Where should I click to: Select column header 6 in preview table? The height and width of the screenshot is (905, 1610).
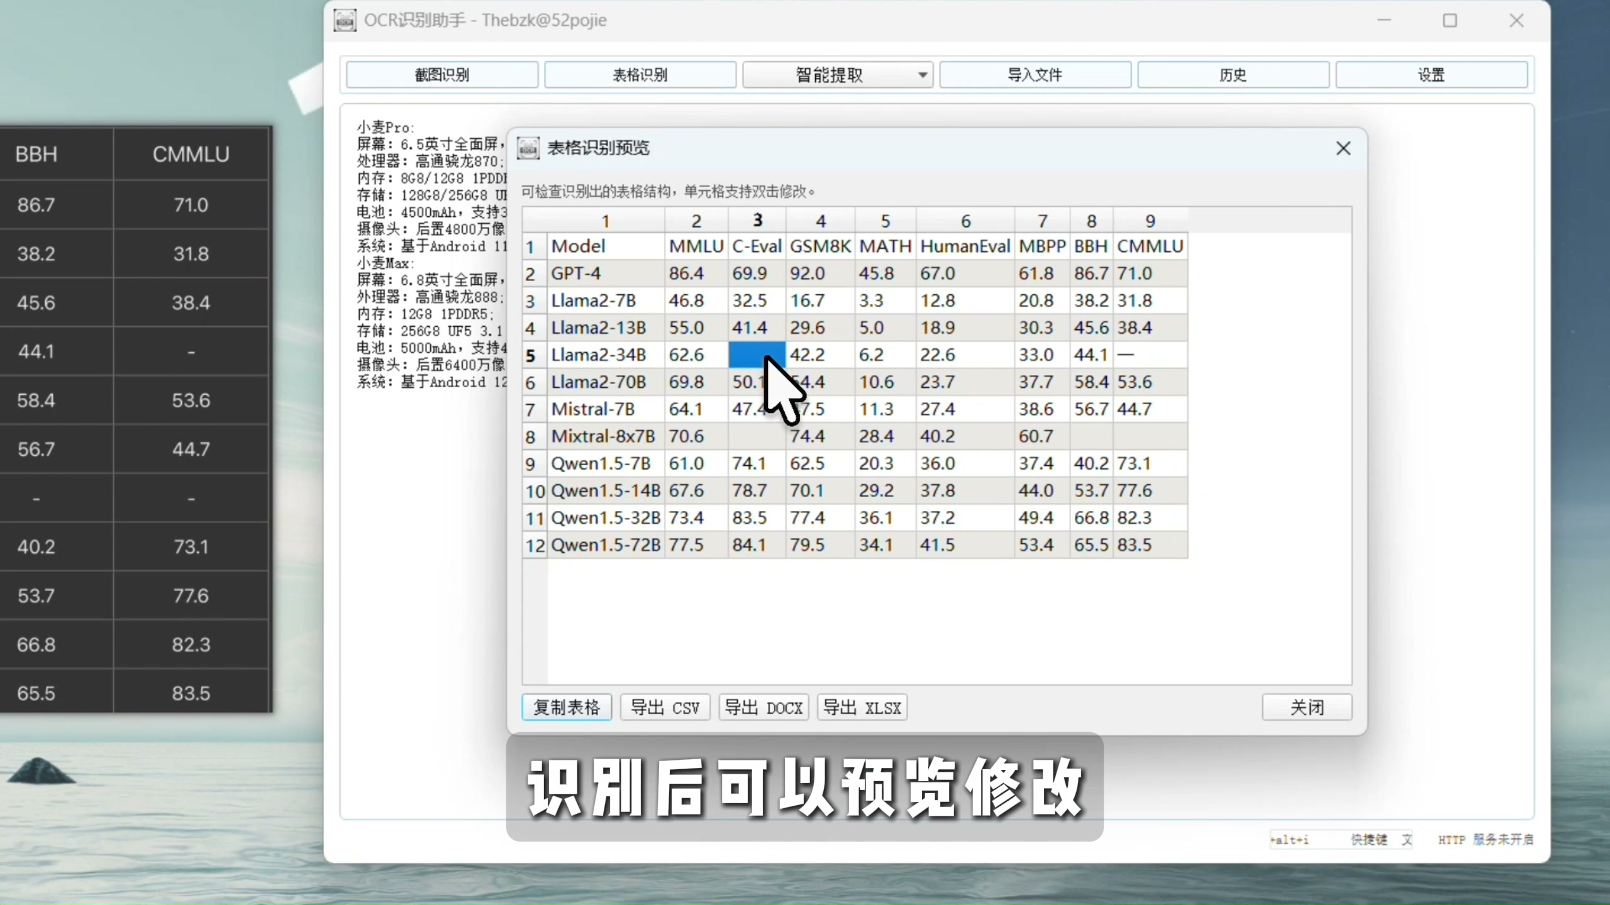click(965, 221)
